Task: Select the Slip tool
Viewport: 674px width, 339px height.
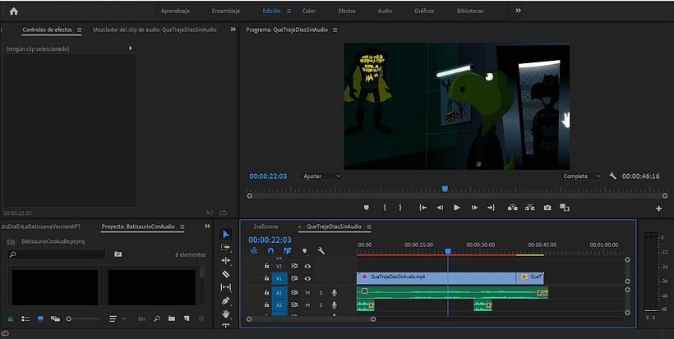Action: [226, 287]
